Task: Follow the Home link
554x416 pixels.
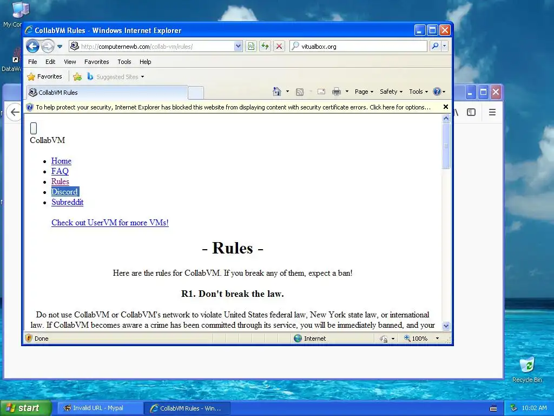Action: (x=61, y=161)
